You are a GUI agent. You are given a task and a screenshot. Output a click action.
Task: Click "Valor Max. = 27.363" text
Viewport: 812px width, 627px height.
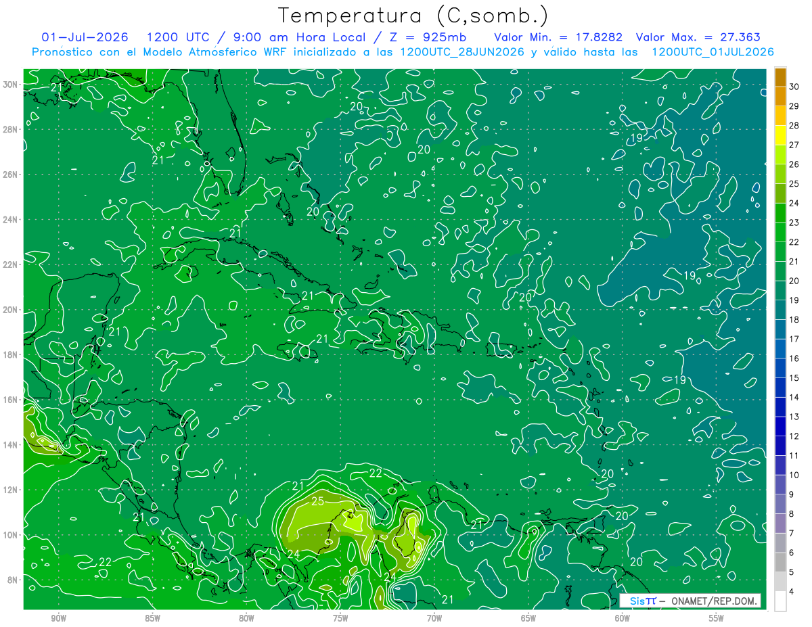(698, 37)
